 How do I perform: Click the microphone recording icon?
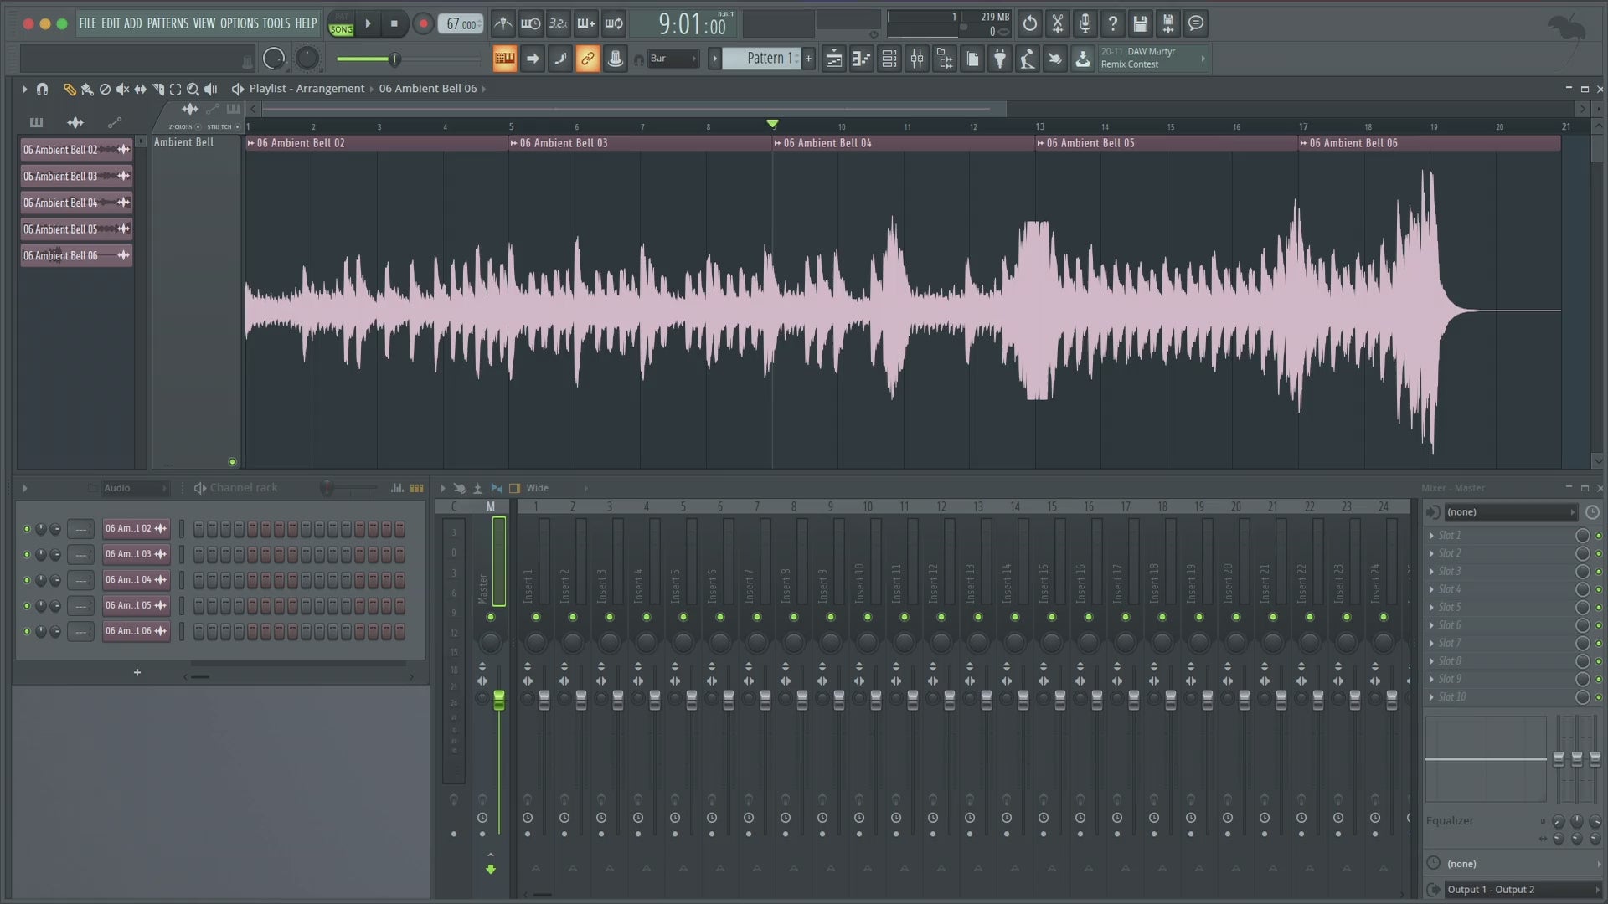point(1085,23)
